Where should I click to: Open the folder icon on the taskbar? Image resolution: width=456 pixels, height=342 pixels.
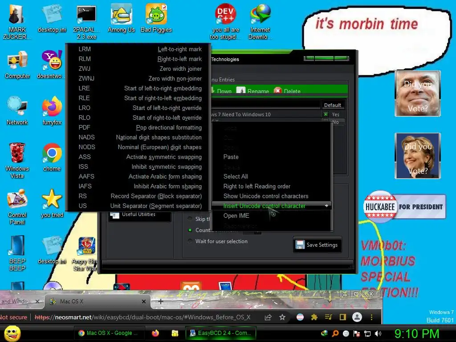[175, 333]
